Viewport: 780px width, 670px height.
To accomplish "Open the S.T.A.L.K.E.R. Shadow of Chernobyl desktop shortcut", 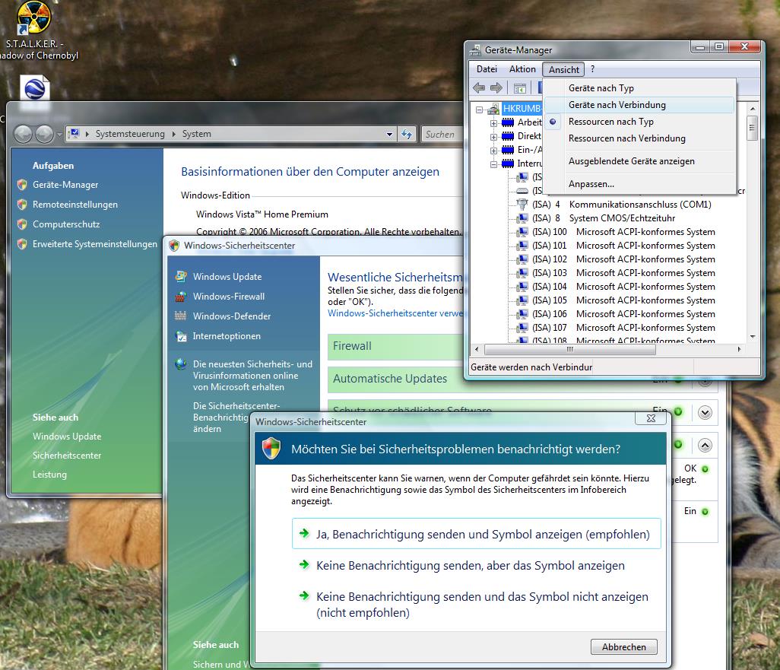I will [x=33, y=18].
